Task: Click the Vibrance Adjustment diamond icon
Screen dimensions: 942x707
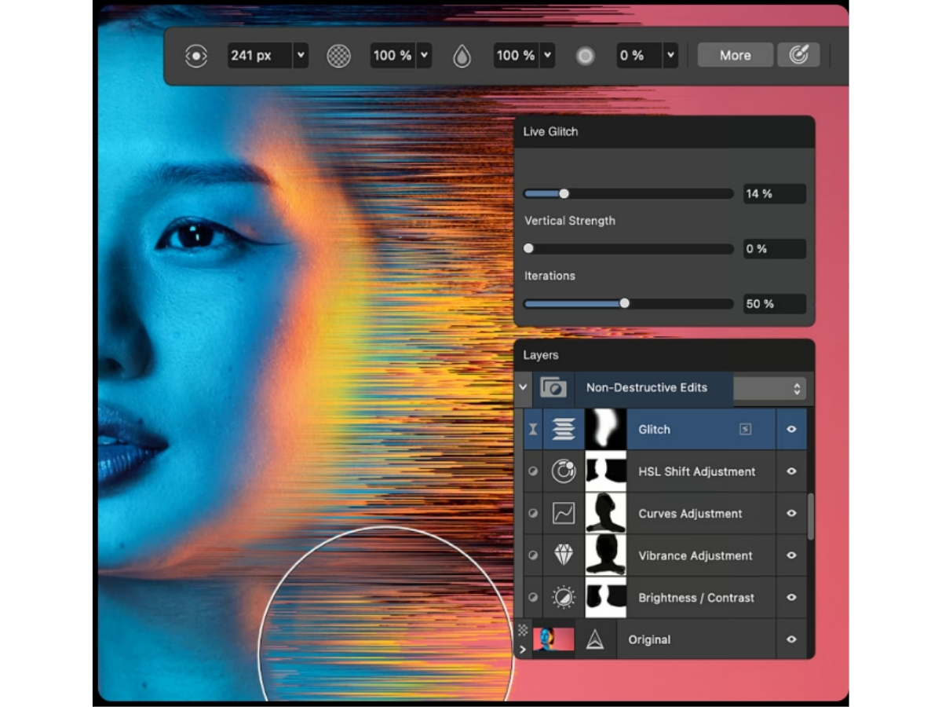Action: click(x=564, y=555)
